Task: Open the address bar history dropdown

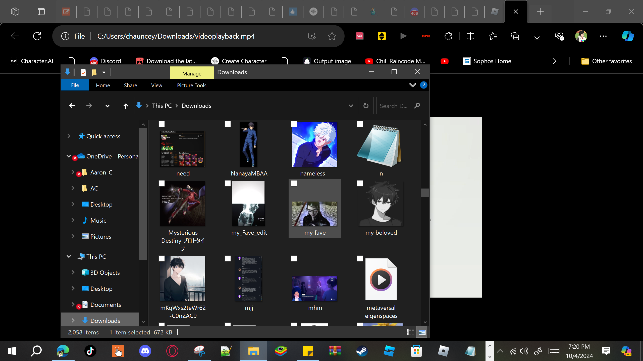Action: pos(351,106)
